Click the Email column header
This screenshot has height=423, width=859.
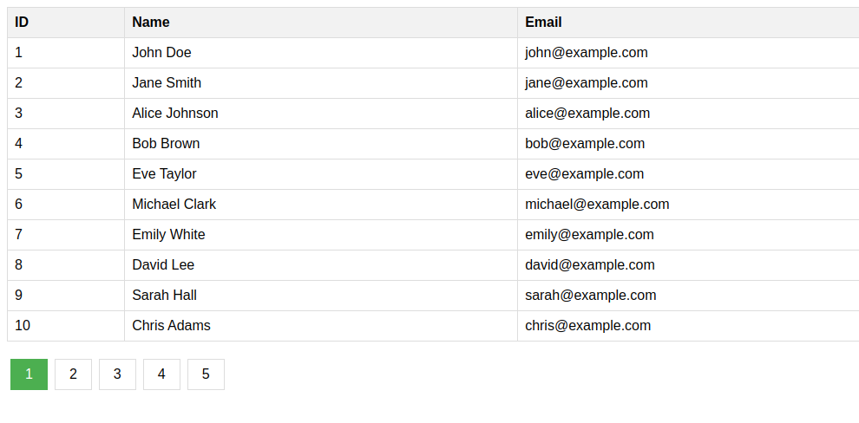pos(543,23)
